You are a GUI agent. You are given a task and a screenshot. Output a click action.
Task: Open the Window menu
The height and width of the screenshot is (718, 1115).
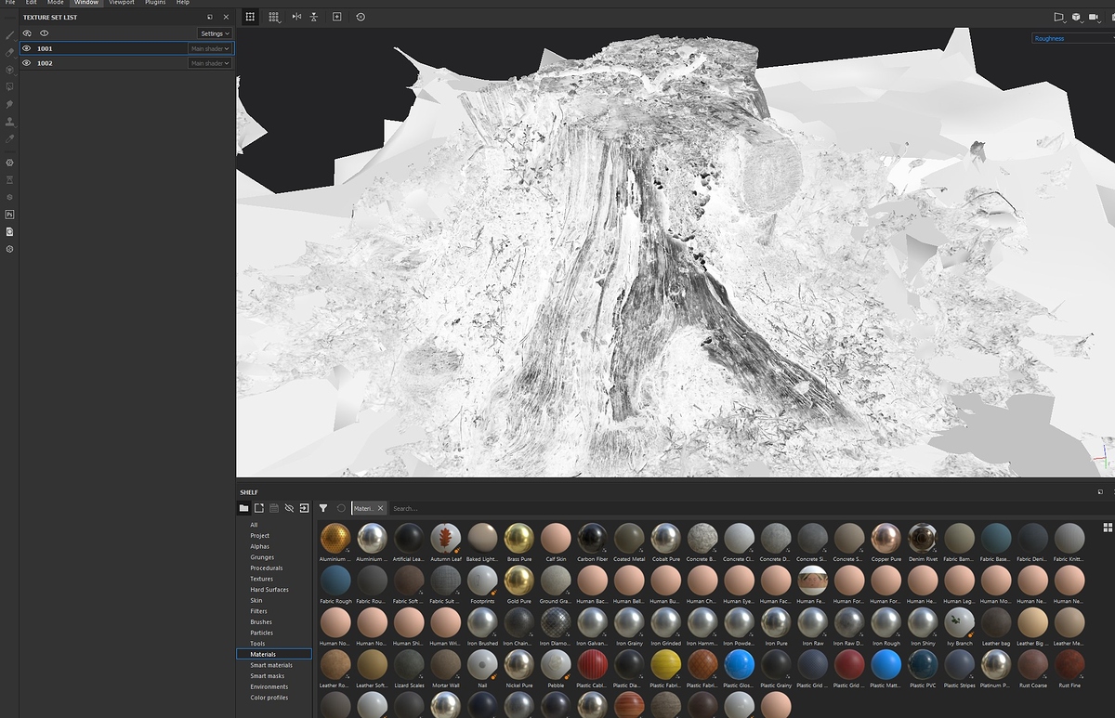pyautogui.click(x=86, y=3)
